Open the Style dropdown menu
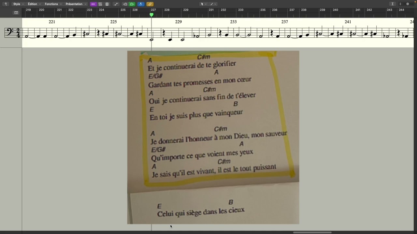 click(x=18, y=4)
